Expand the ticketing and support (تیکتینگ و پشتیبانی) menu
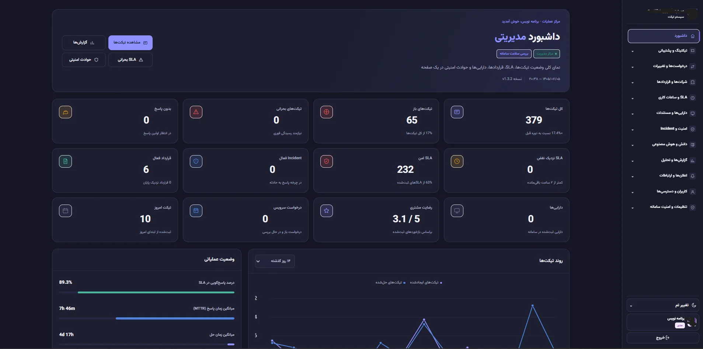Viewport: 703px width, 349px height. pos(664,51)
